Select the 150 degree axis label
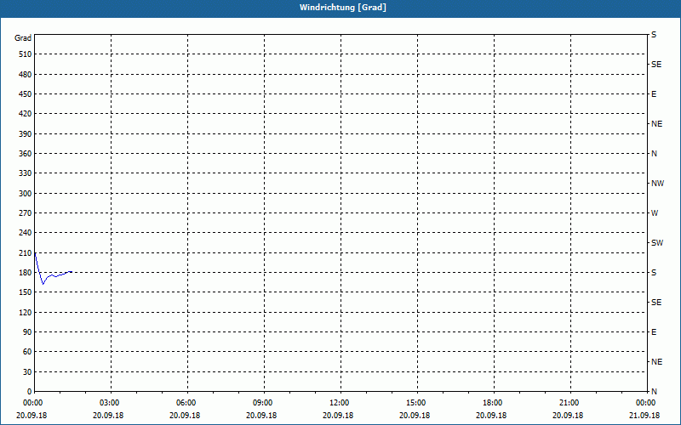Screen dimensions: 681x425 pos(26,292)
